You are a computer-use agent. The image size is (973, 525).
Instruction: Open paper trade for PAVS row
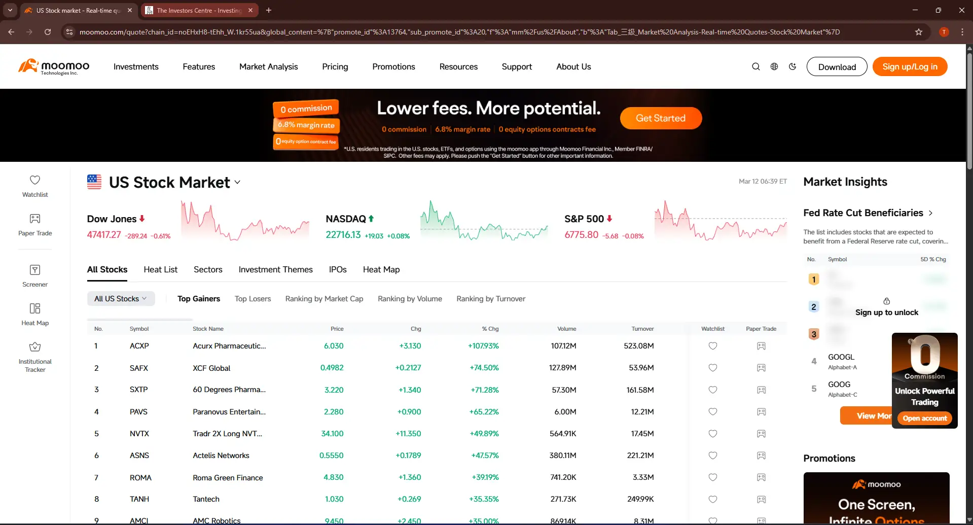click(x=761, y=412)
